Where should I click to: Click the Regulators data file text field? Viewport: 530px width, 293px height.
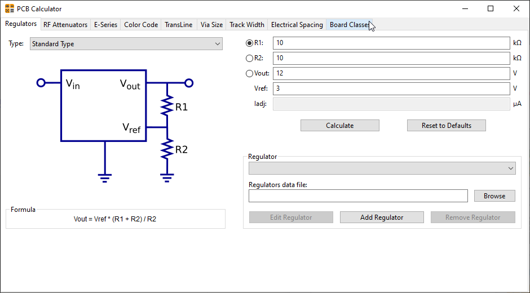(358, 196)
